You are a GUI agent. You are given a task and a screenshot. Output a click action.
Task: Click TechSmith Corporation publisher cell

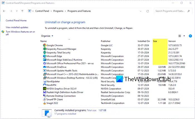pyautogui.click(x=113, y=103)
